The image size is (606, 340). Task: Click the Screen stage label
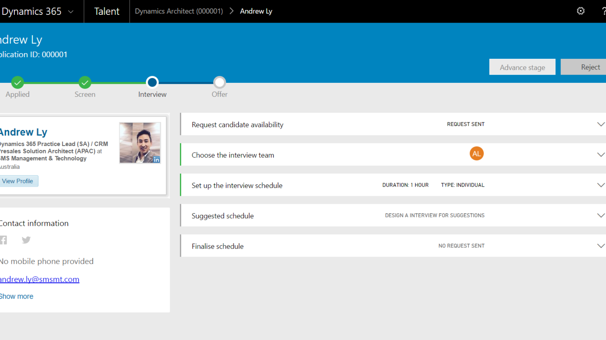point(85,94)
